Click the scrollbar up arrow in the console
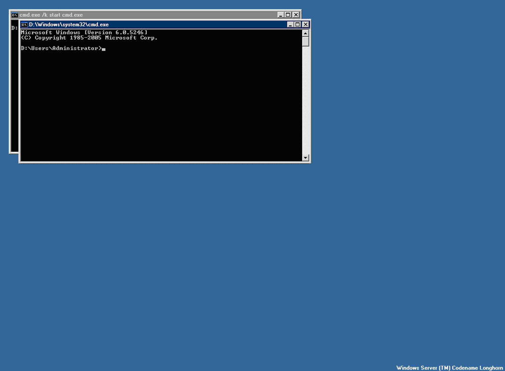 pos(305,33)
